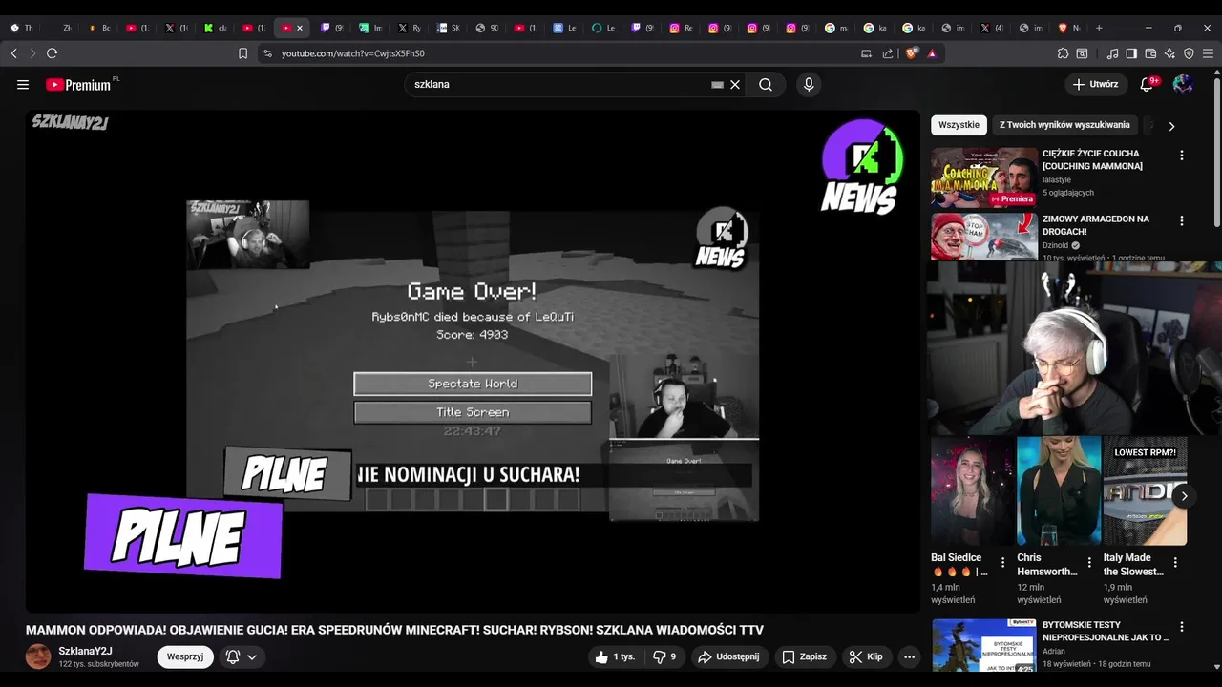Expand notification preferences chevron beside bell

click(x=252, y=656)
